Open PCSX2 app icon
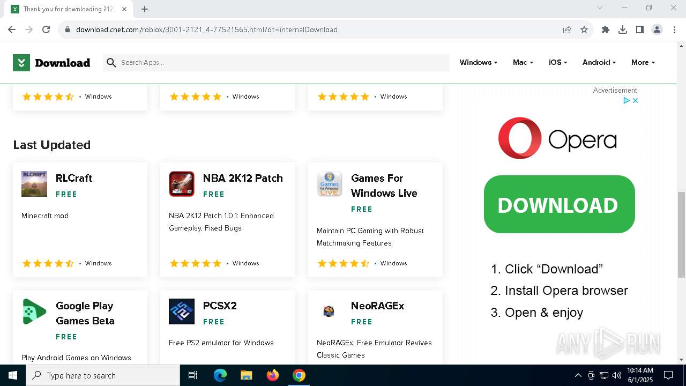 [182, 311]
